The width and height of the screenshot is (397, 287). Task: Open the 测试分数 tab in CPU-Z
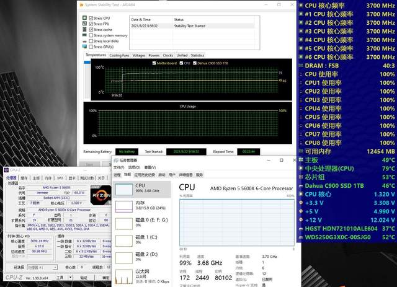[87, 178]
